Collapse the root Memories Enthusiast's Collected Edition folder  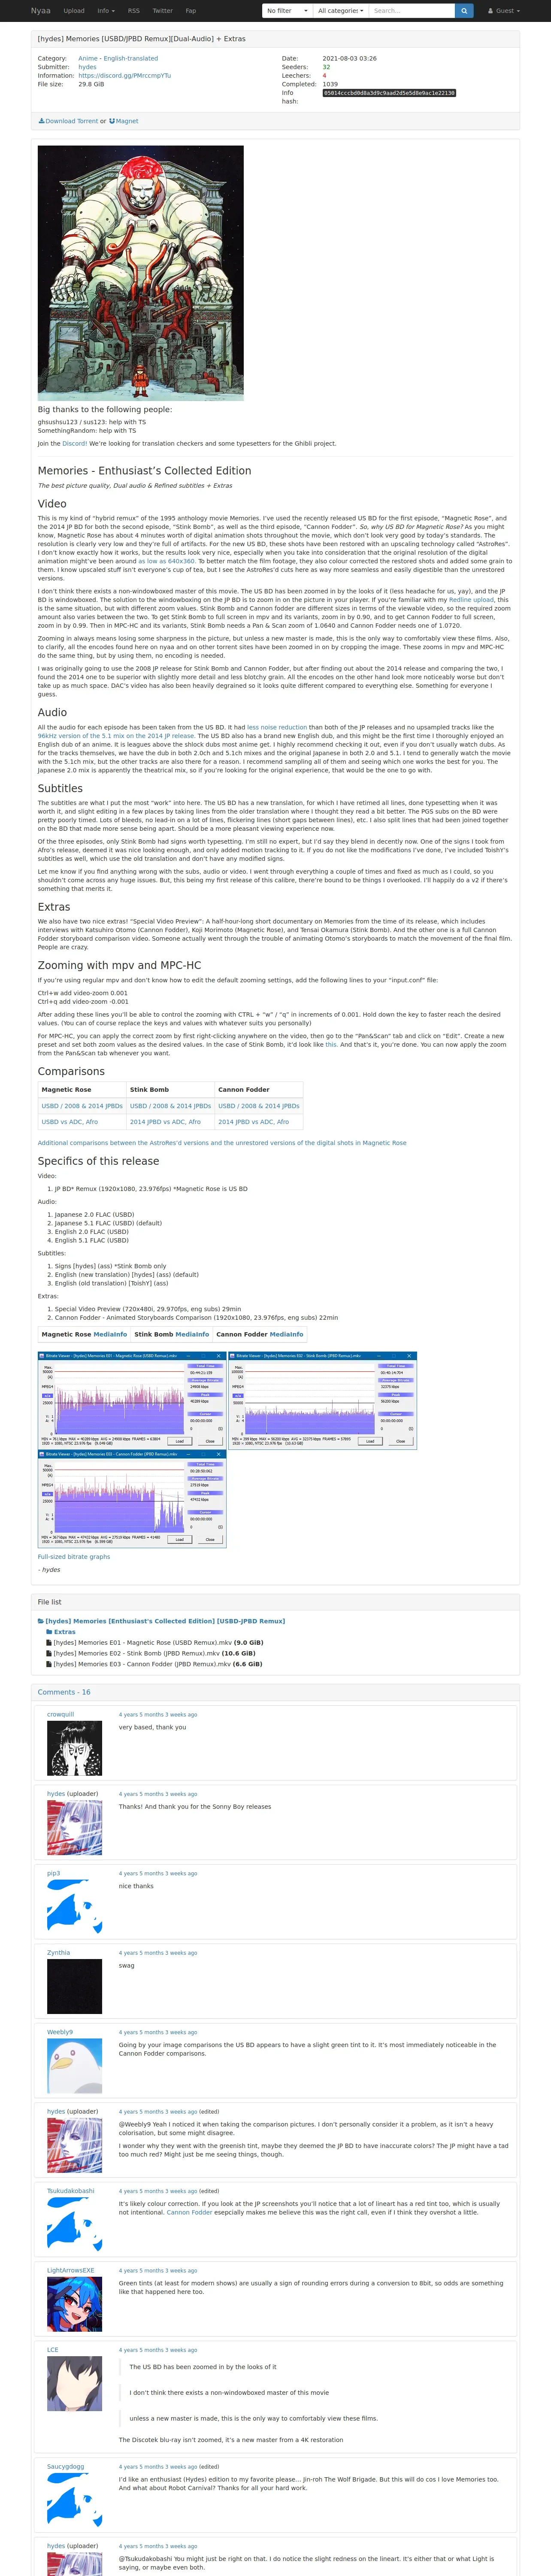click(165, 1621)
